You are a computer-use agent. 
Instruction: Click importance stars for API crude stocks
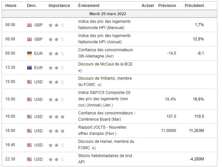click(x=57, y=159)
